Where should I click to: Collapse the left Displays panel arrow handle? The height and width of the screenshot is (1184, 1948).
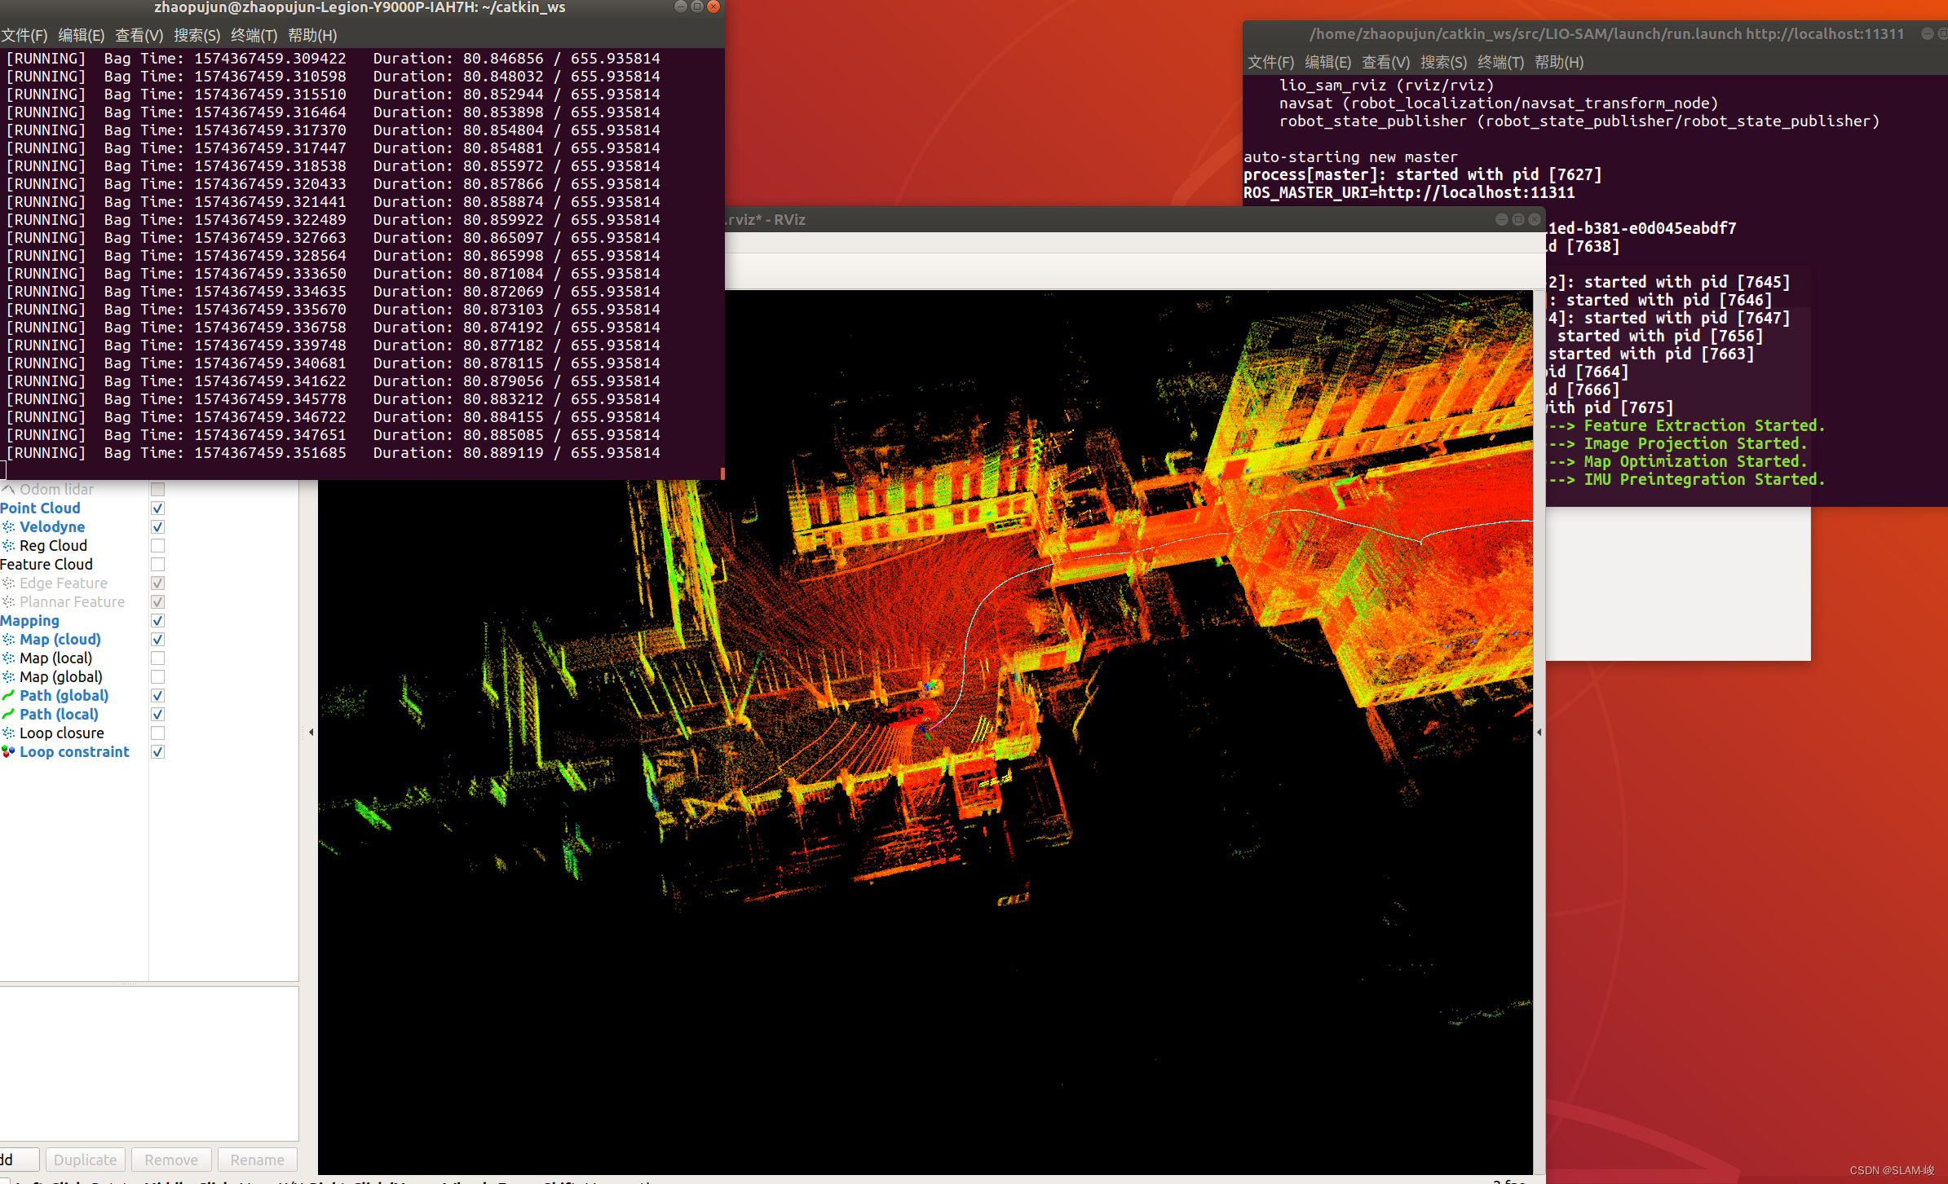click(311, 733)
